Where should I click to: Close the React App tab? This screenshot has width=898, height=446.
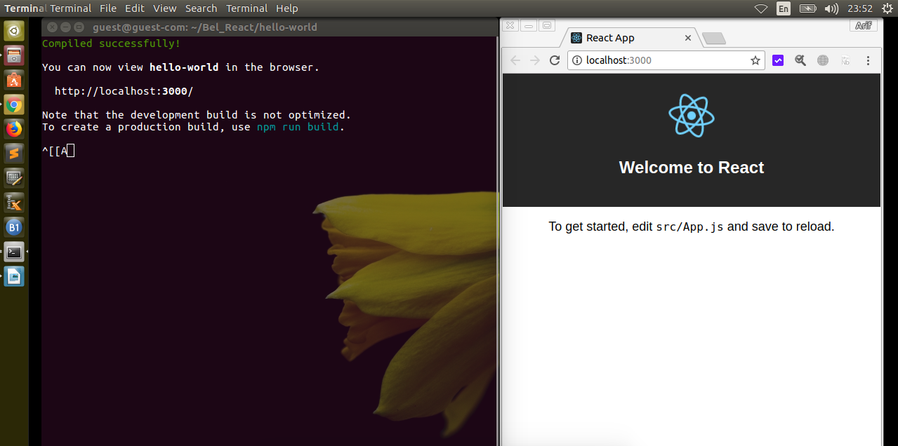click(x=688, y=38)
